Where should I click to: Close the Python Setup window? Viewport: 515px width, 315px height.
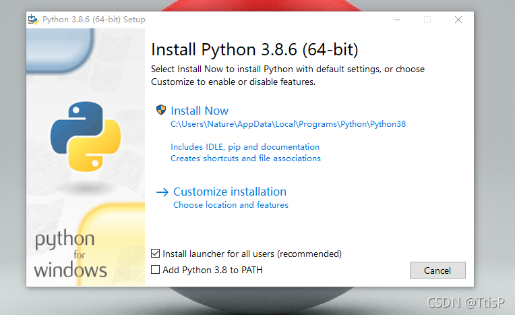(x=458, y=20)
